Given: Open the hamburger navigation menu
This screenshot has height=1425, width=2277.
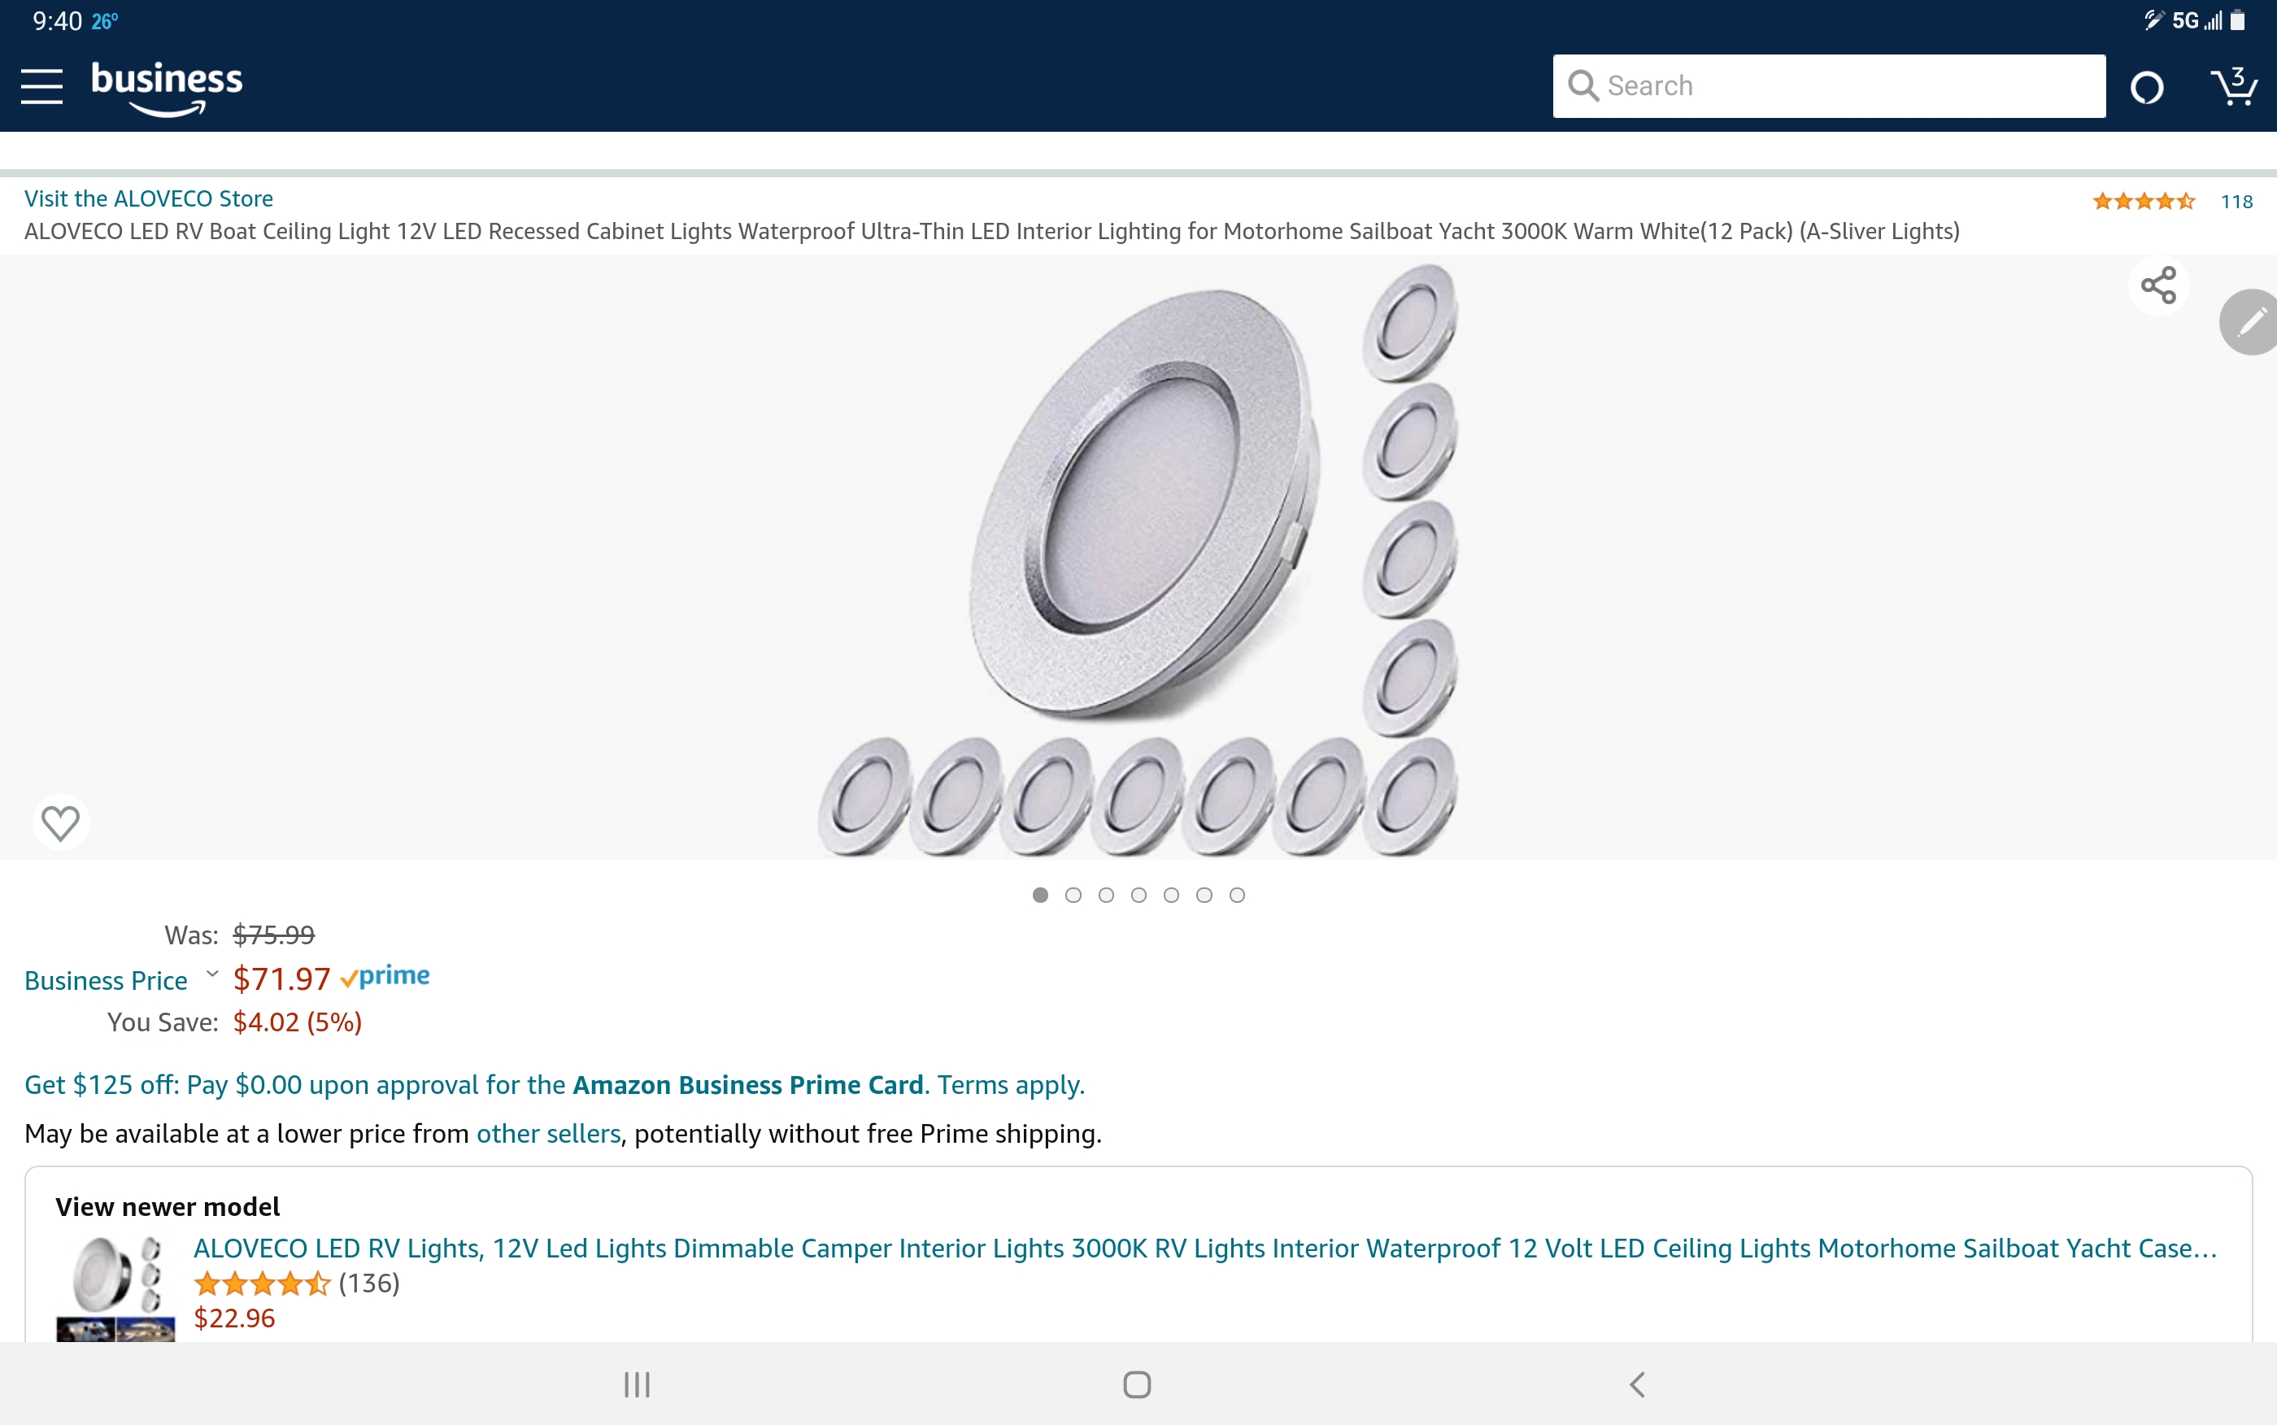Looking at the screenshot, I should coord(41,85).
